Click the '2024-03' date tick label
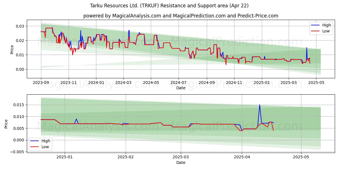339x169 pixels. [123, 83]
